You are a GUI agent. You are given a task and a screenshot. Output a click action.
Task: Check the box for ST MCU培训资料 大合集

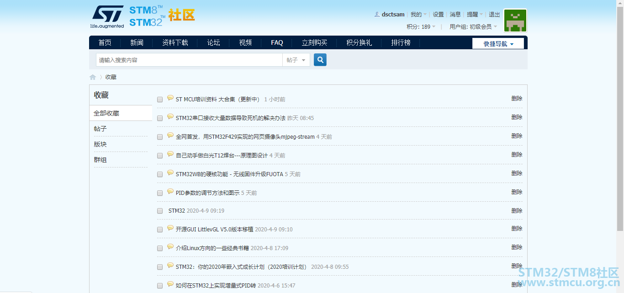pyautogui.click(x=160, y=99)
